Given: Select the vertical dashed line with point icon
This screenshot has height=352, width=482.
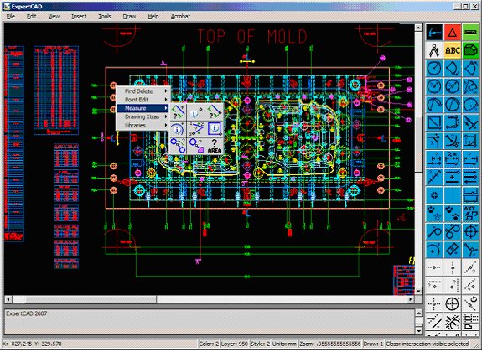Looking at the screenshot, I should (x=452, y=267).
